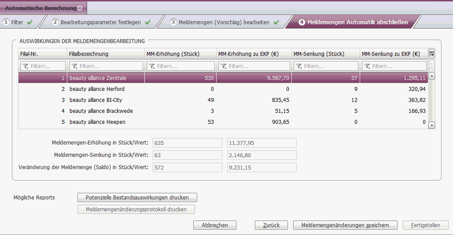Click the MM-Erhöhung zu EKP filter field
Viewport: 453px width, 235px height.
pos(254,66)
